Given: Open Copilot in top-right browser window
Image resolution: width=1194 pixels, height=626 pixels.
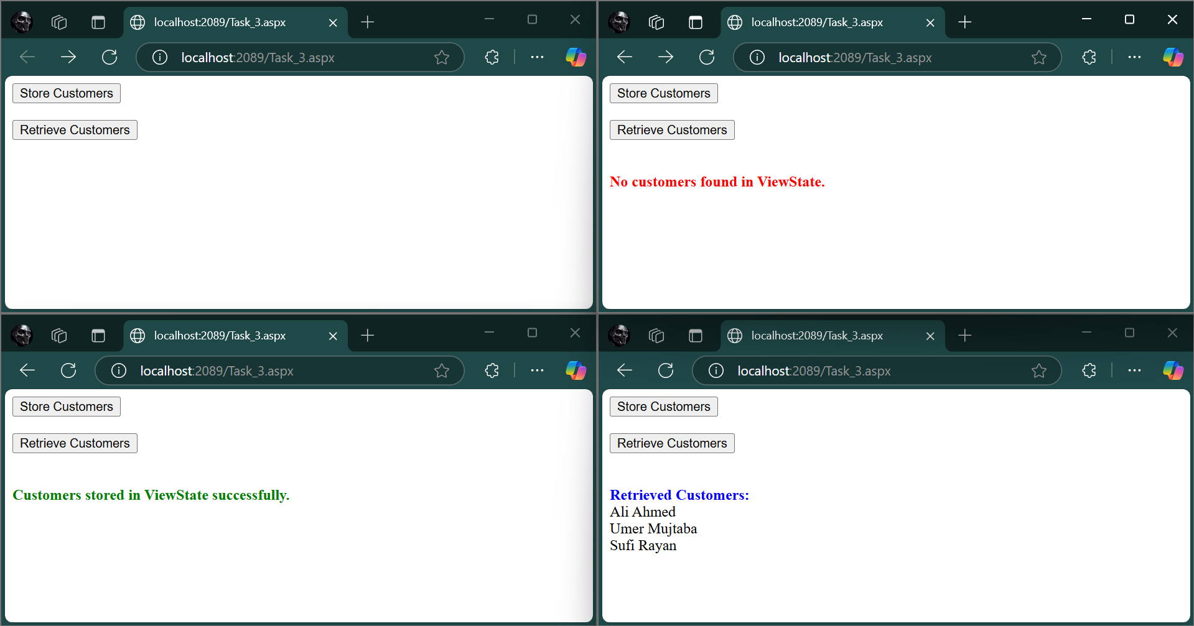Looking at the screenshot, I should tap(1173, 57).
